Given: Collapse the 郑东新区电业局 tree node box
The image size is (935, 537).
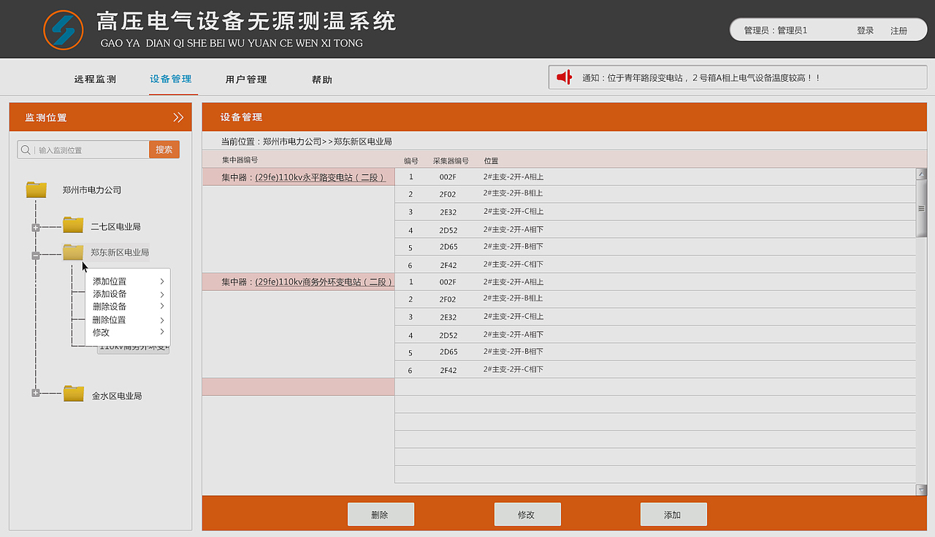Looking at the screenshot, I should coord(36,255).
